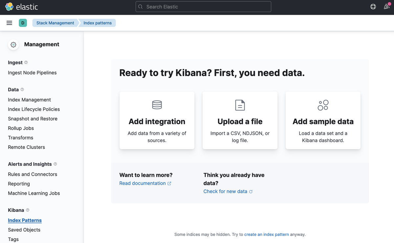Select the Add integration card
The width and height of the screenshot is (394, 243).
(x=157, y=120)
